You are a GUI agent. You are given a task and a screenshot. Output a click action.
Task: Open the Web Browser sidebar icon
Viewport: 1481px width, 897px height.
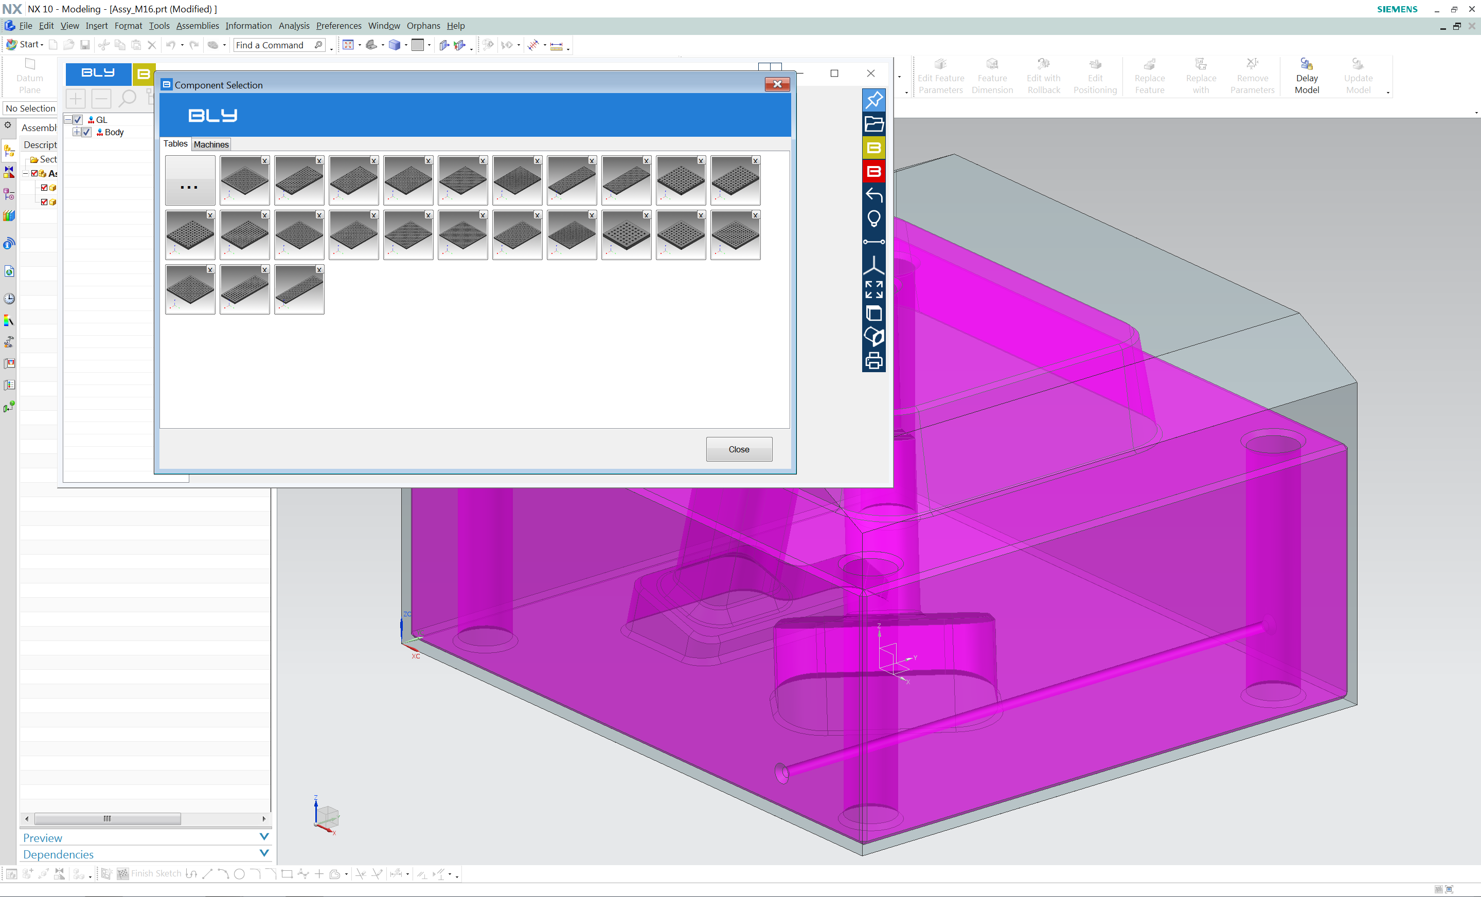click(9, 271)
